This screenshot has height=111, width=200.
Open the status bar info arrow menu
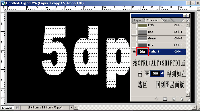71,108
